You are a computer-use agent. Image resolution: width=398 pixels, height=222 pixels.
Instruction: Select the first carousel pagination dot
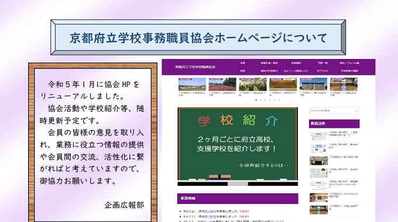256,100
